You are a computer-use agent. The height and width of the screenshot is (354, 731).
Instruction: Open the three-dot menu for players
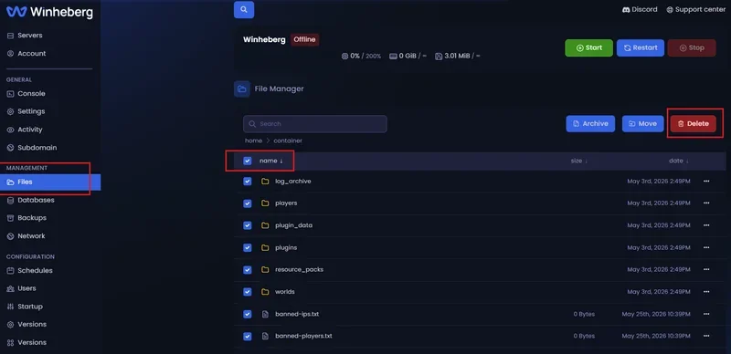(706, 203)
